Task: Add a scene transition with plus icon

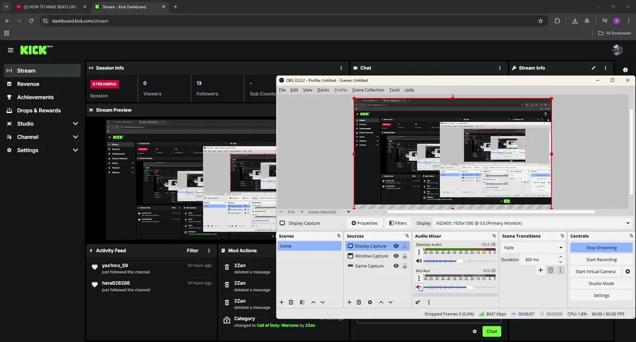Action: [x=540, y=270]
